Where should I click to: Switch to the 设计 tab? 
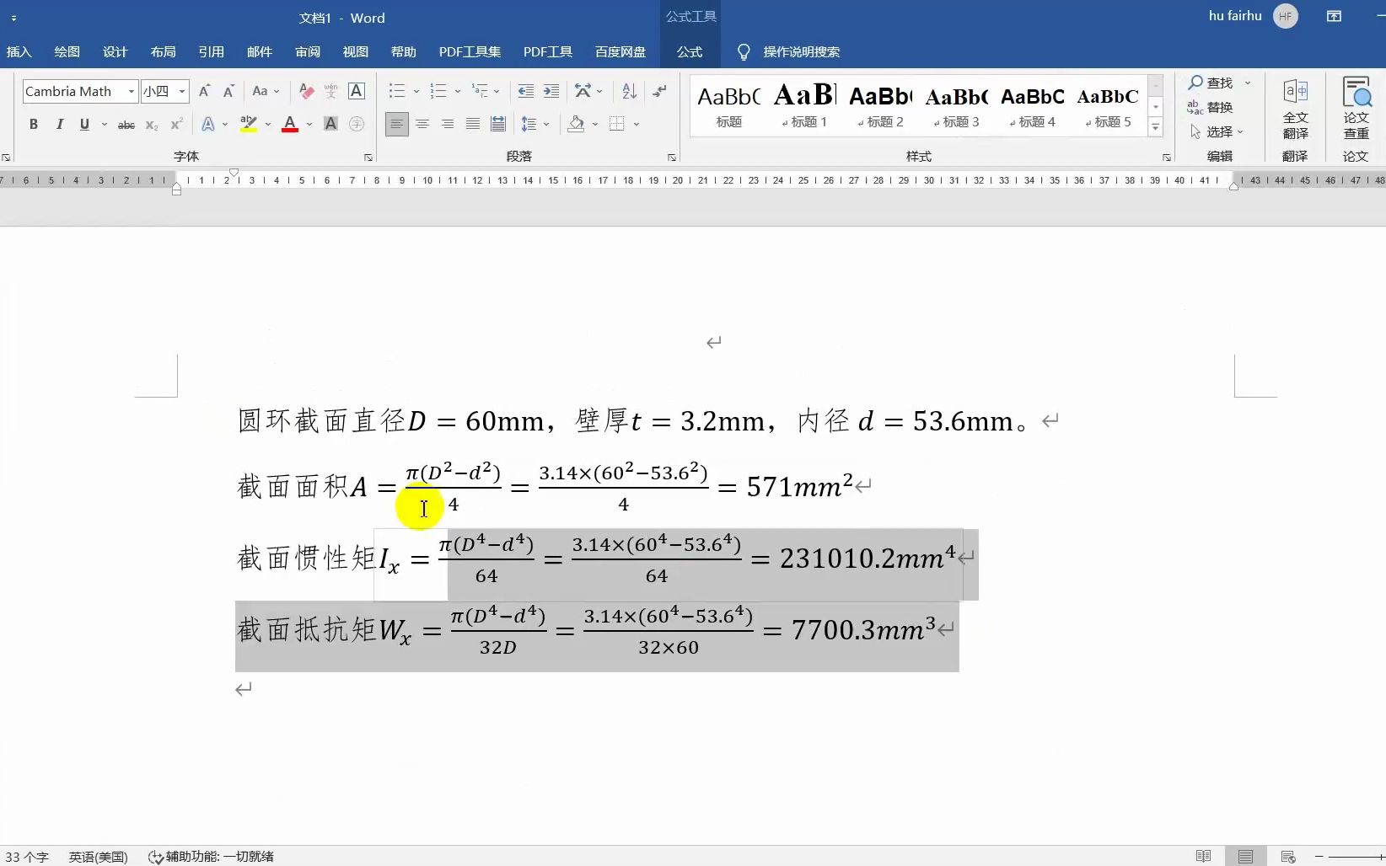pos(115,52)
